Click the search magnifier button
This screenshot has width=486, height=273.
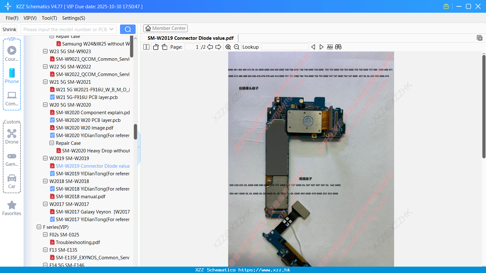coord(128,29)
